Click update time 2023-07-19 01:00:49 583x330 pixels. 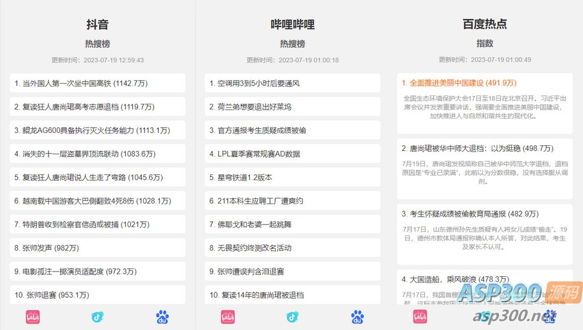pos(485,60)
